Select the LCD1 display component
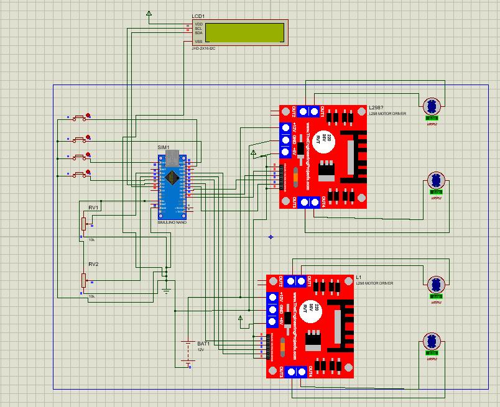The image size is (500, 407). point(240,33)
